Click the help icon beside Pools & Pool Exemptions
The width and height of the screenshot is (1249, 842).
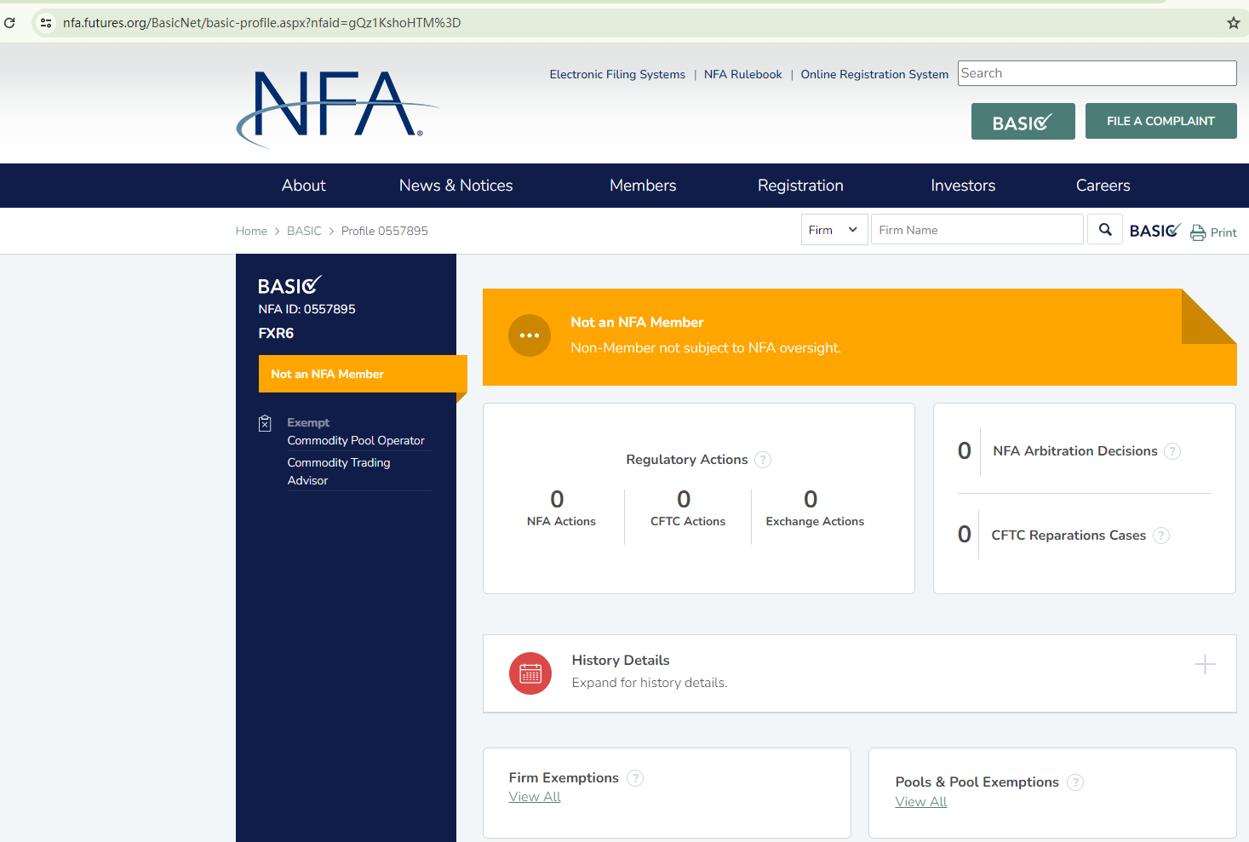pyautogui.click(x=1075, y=782)
